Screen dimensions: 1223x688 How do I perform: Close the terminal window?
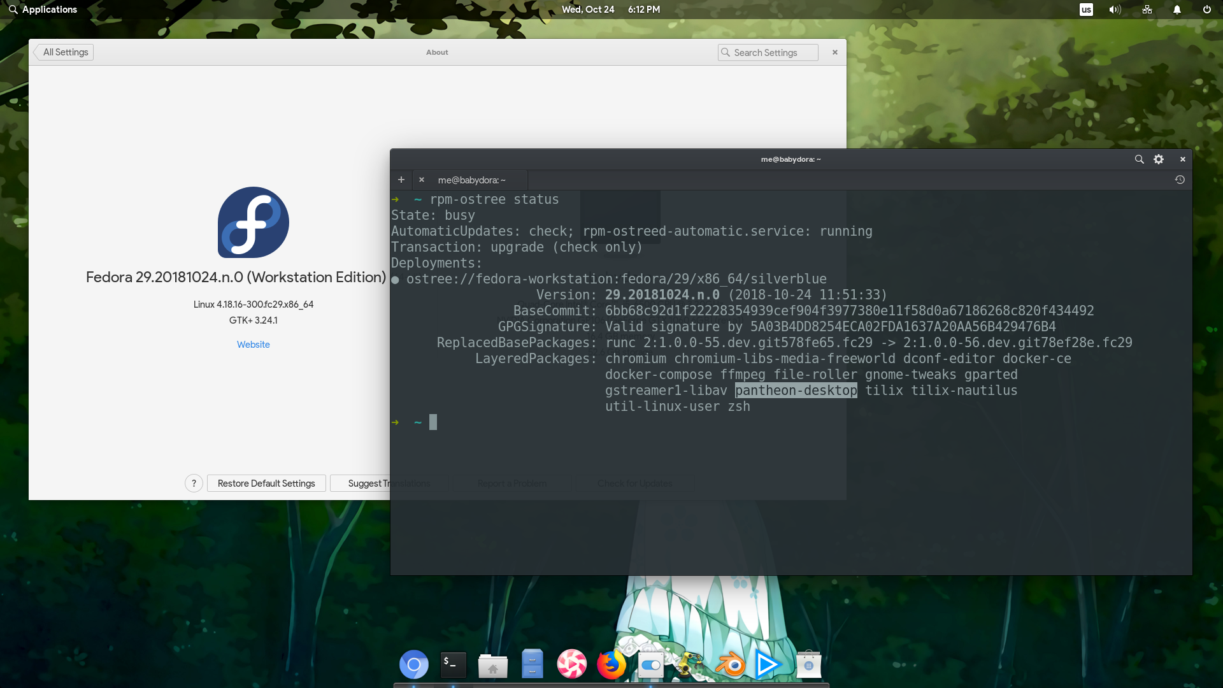point(1183,159)
